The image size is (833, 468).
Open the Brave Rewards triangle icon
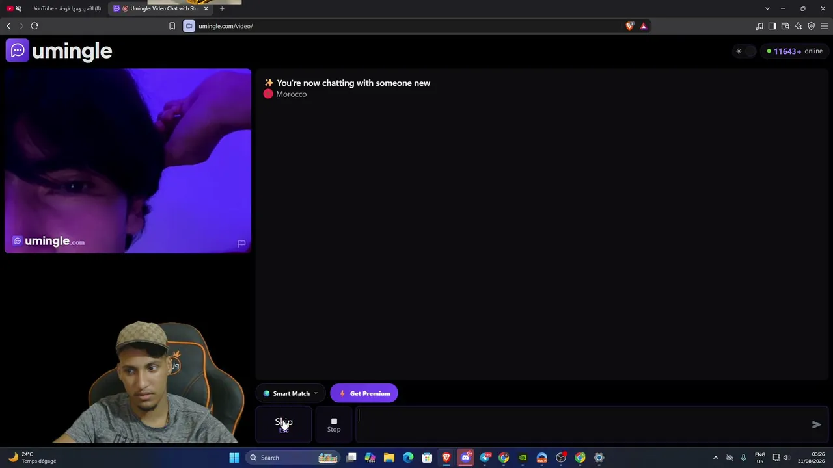(x=643, y=26)
